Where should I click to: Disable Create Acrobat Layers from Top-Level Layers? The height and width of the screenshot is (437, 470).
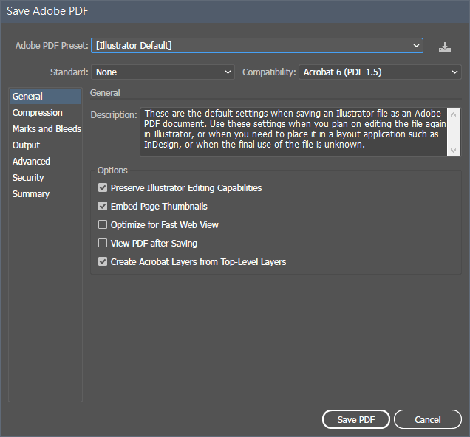[x=103, y=261]
